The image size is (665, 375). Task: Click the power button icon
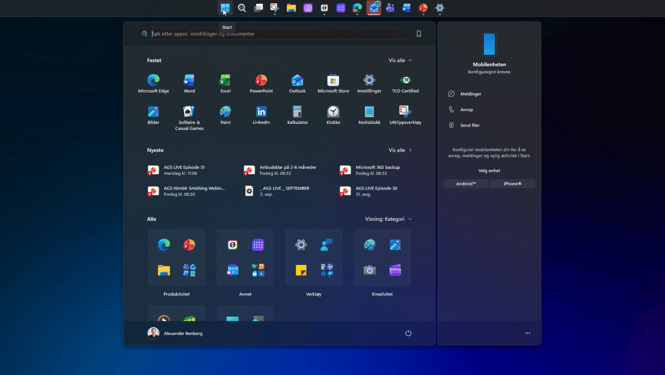(408, 333)
